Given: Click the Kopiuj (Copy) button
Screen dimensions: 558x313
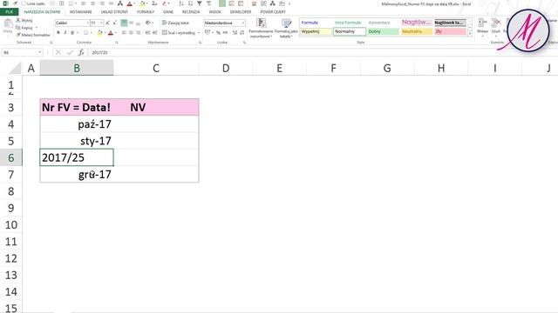Looking at the screenshot, I should point(24,28).
